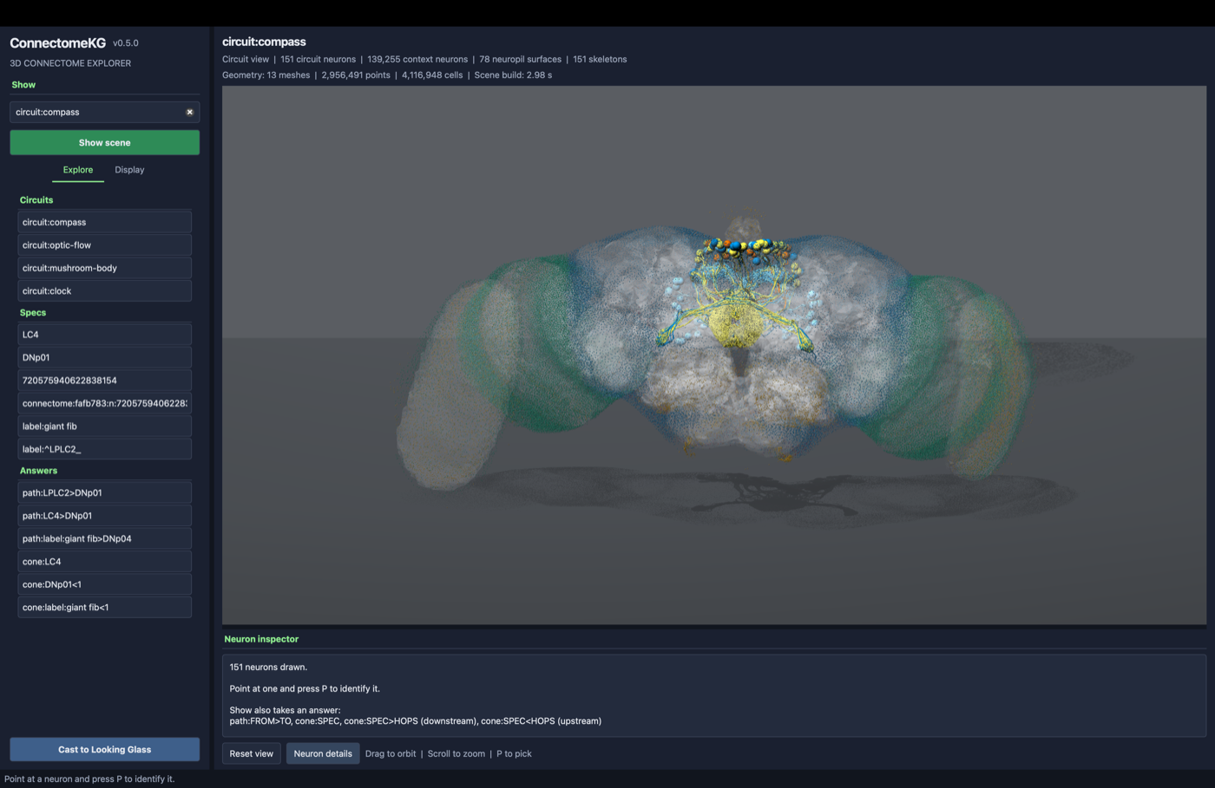Viewport: 1215px width, 788px height.
Task: Select the LC4 spec
Action: [104, 335]
